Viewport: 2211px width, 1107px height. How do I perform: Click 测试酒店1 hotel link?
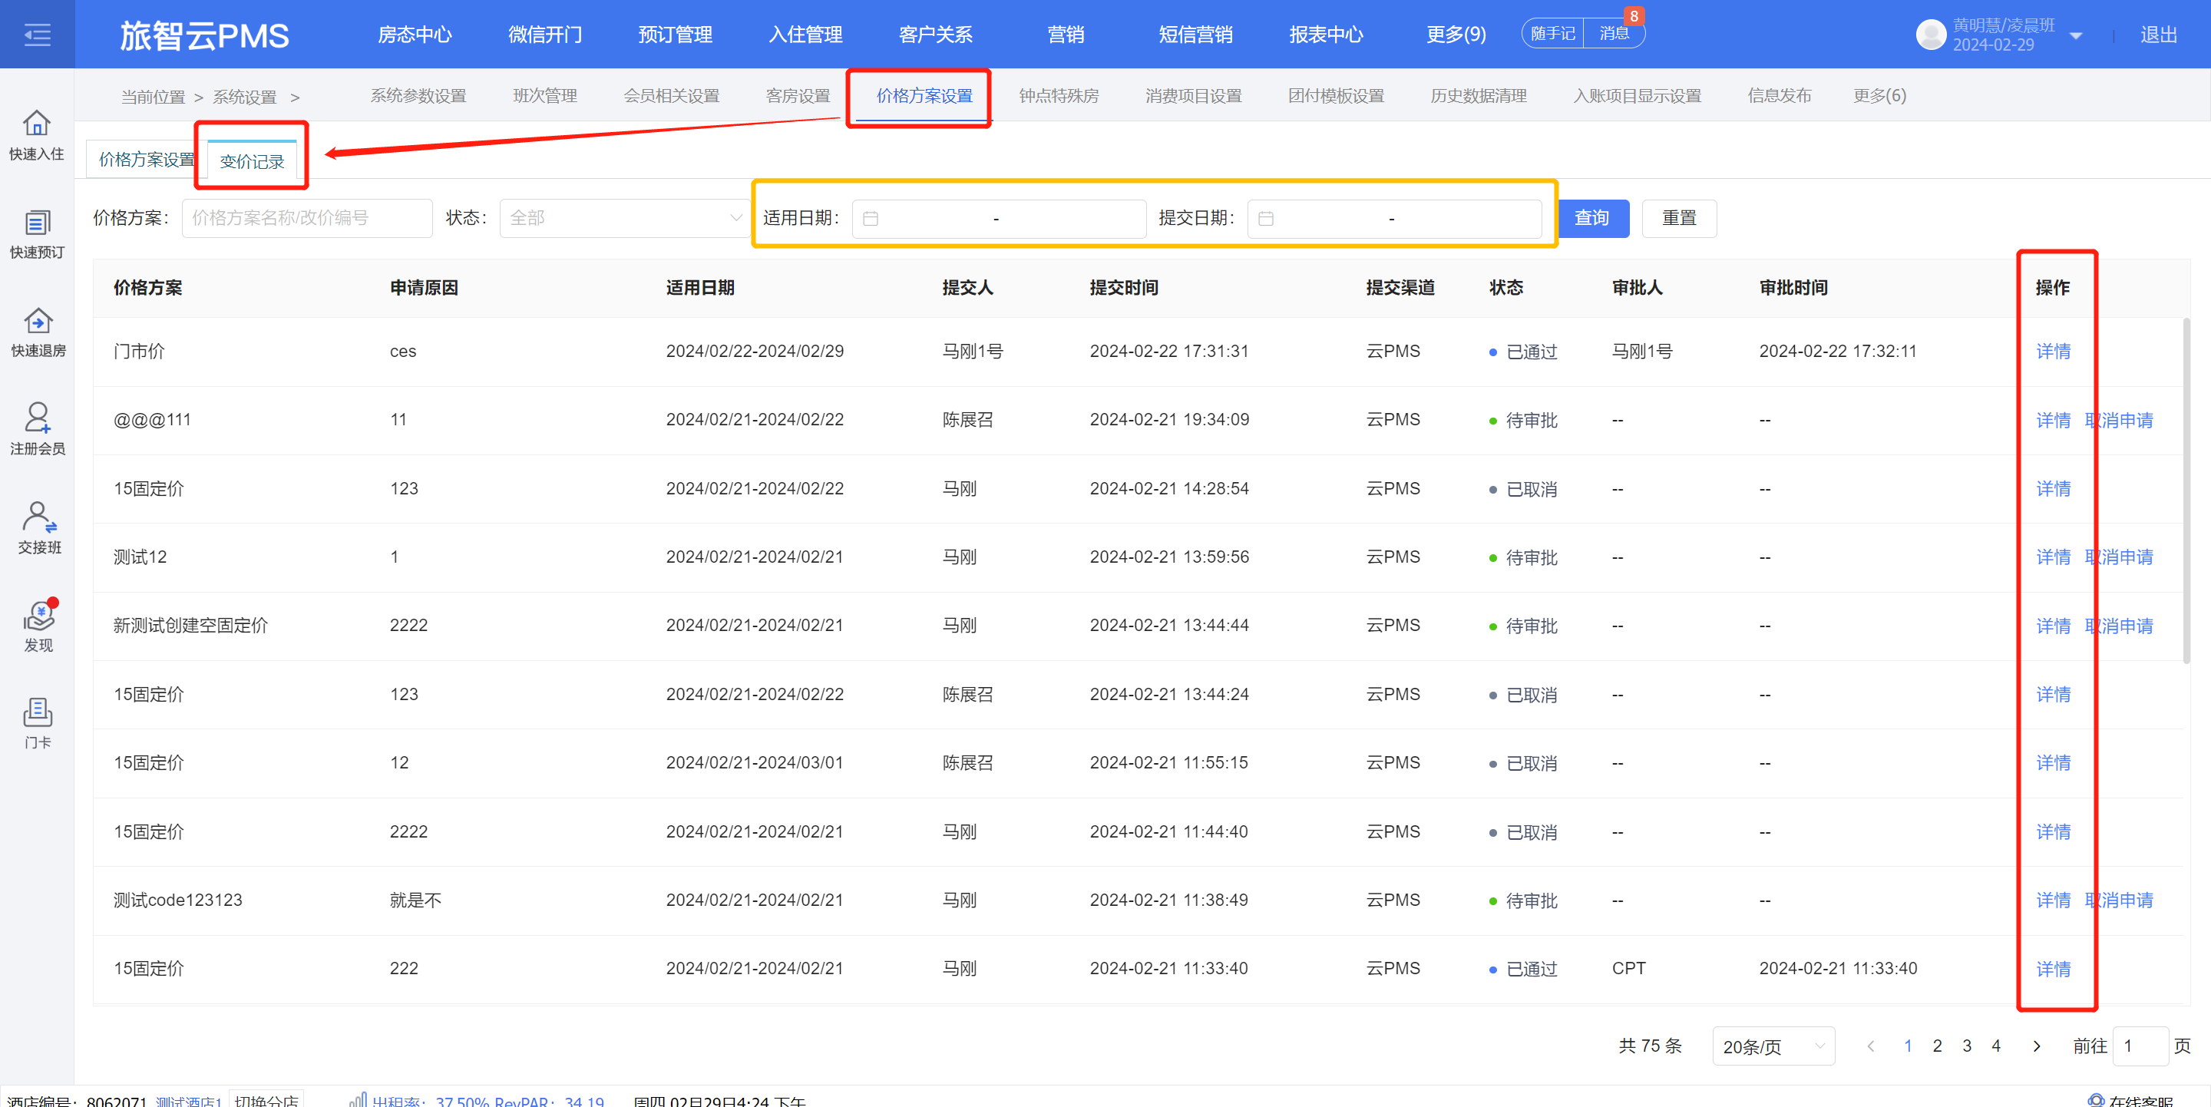[189, 1100]
